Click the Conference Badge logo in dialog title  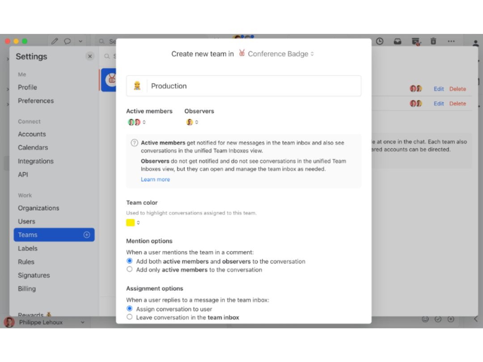[x=242, y=53]
